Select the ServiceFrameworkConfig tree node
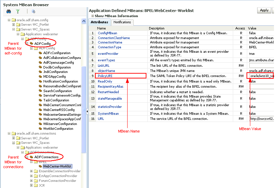Screen dimensions: 275x188 pos(62,95)
